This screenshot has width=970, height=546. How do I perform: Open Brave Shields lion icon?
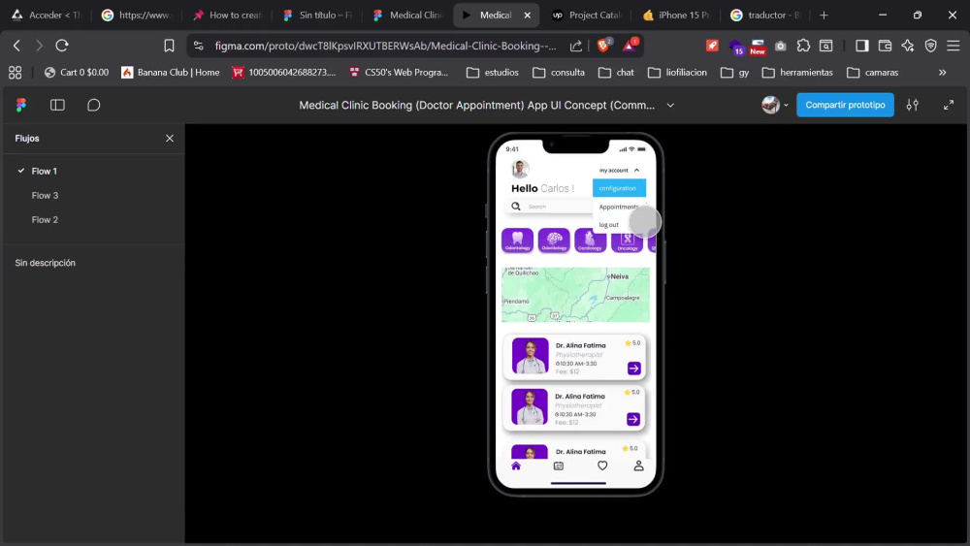point(603,46)
